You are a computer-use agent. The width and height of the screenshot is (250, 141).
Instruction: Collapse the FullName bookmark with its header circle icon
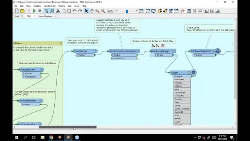coord(61,43)
